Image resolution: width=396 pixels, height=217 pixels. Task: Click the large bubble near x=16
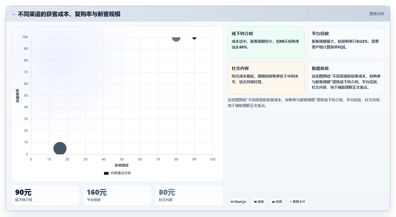(x=60, y=149)
